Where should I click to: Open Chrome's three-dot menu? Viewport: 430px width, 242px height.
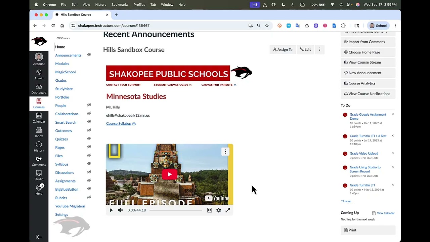[395, 26]
